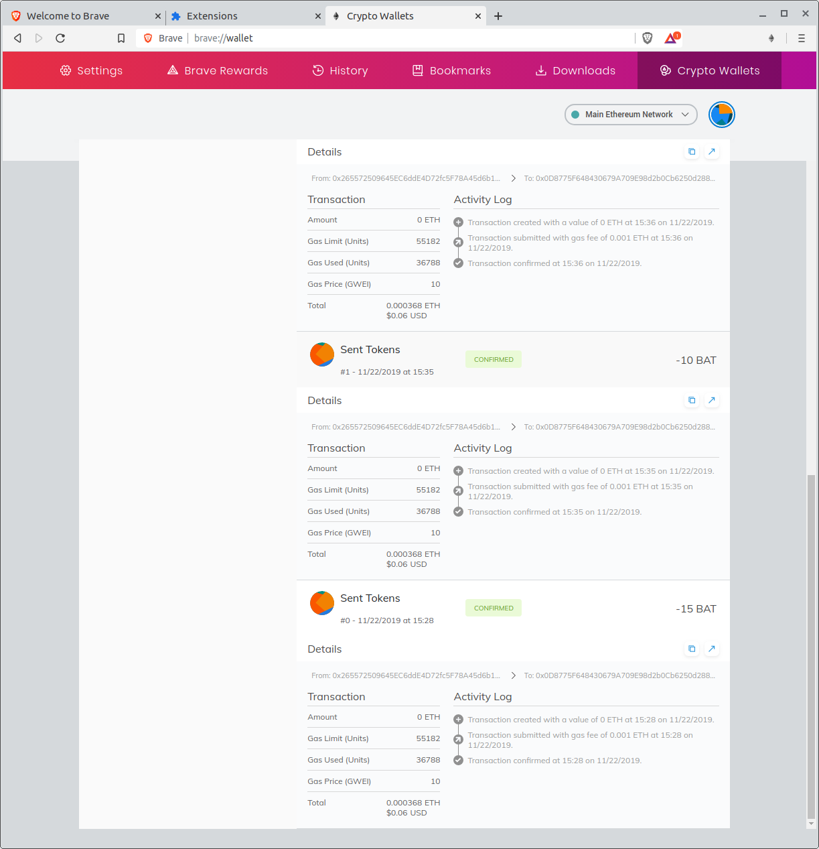Click 'Transaction confirmed at 15:28' log entry

pyautogui.click(x=554, y=761)
